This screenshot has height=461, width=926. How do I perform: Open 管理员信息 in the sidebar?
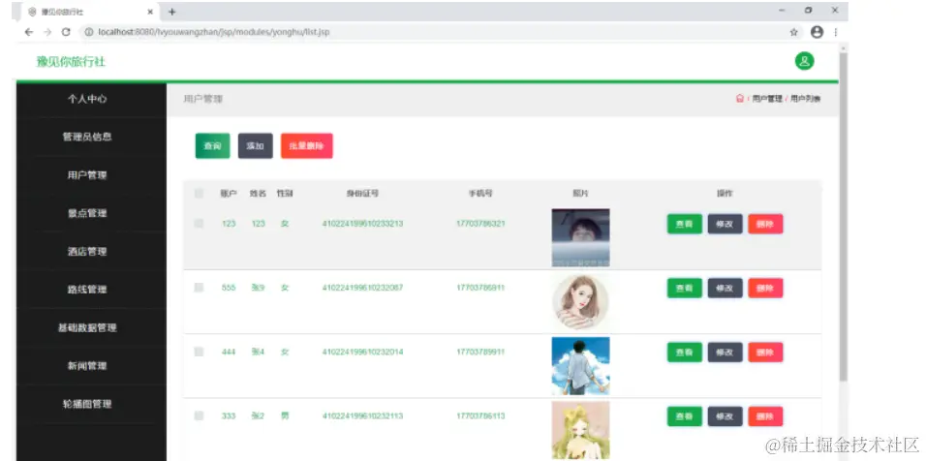87,137
